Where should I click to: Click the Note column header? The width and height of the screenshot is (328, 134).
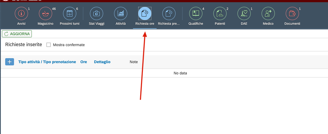[x=134, y=62]
